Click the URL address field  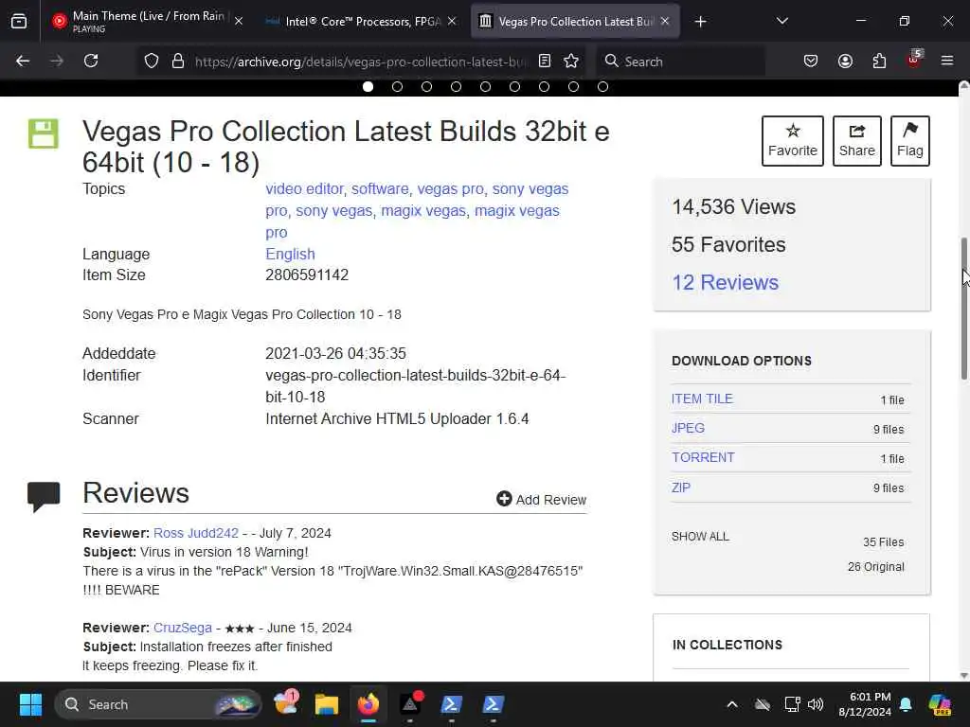point(362,62)
